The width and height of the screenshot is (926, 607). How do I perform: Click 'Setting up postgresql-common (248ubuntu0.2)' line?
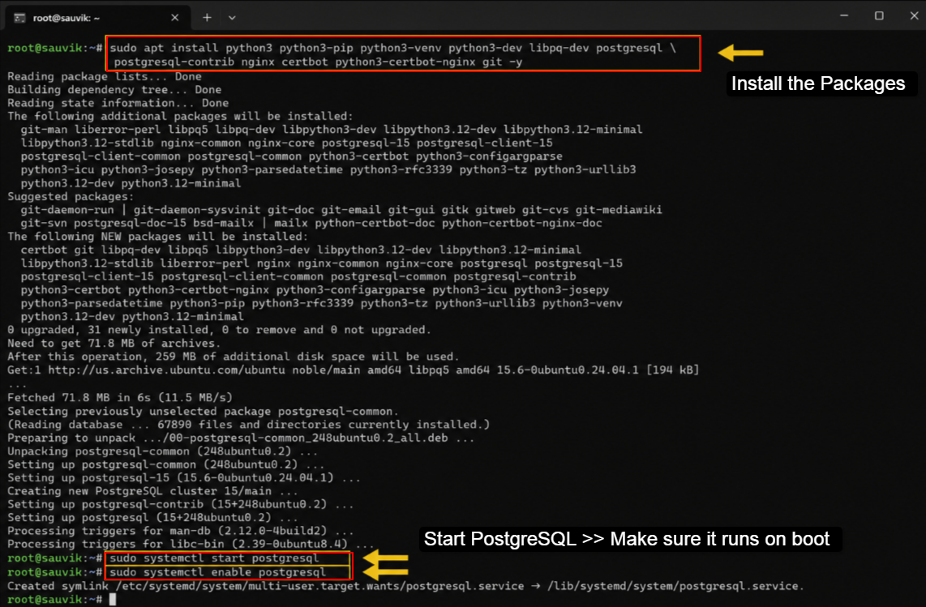(x=166, y=464)
